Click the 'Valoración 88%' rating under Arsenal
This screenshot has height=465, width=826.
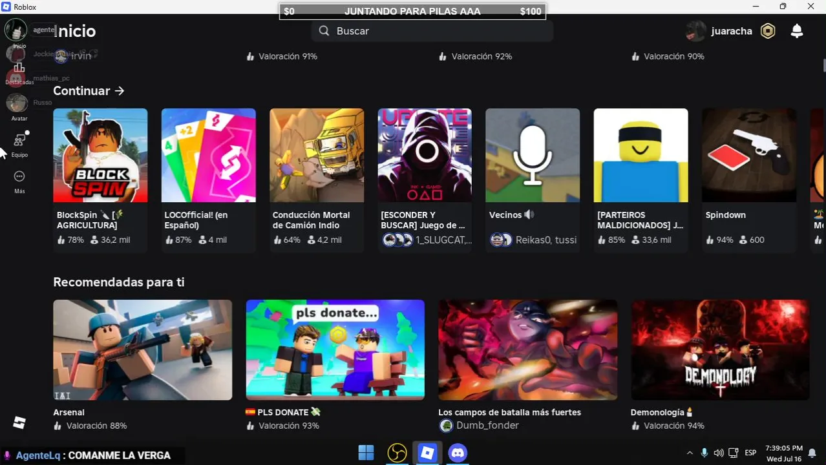point(96,426)
